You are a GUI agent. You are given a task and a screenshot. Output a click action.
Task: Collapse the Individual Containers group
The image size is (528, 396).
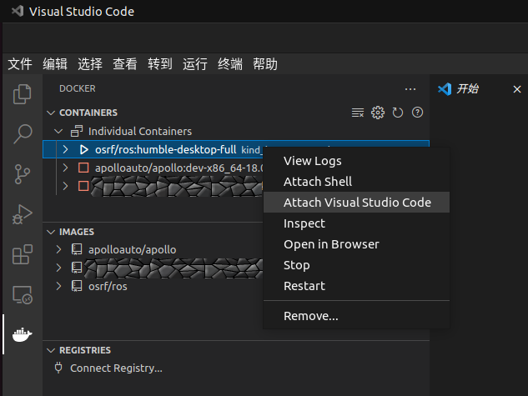coord(58,131)
